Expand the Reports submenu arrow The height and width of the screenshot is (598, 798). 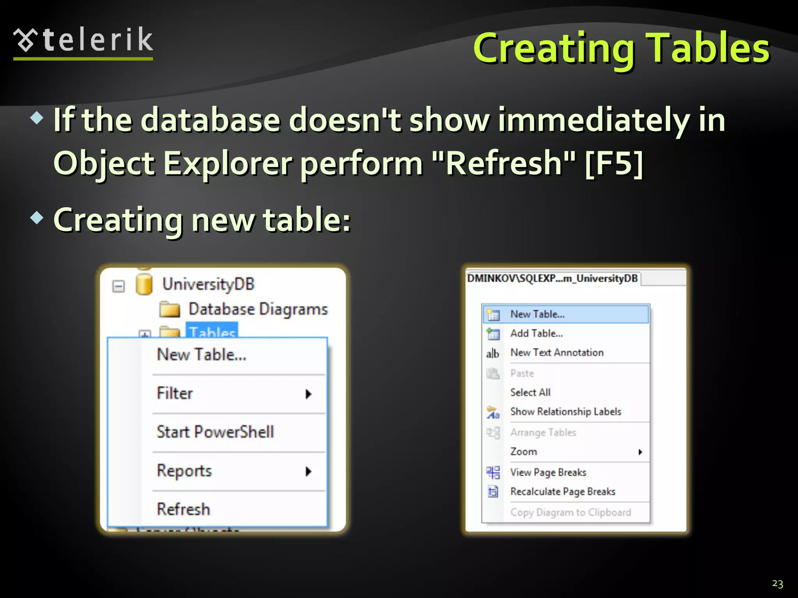[309, 471]
